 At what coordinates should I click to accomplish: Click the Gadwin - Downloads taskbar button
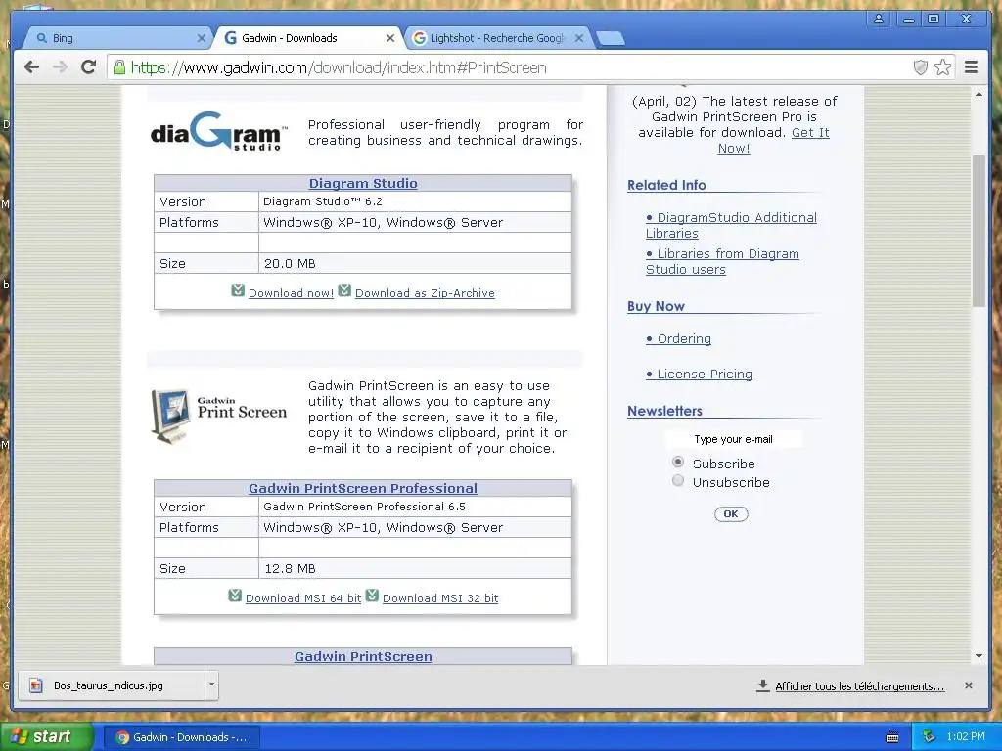click(182, 737)
